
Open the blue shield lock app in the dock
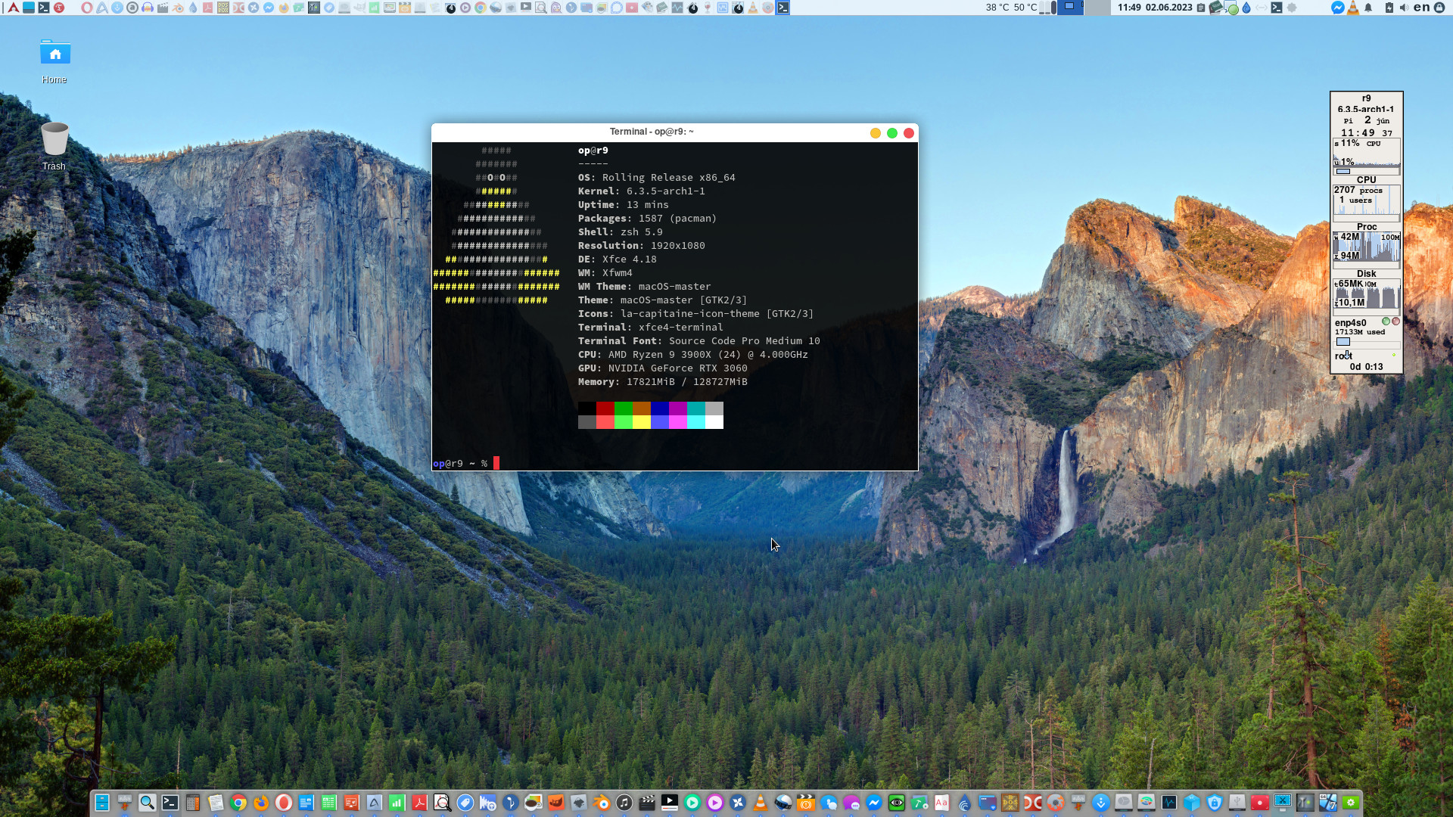(x=1215, y=803)
